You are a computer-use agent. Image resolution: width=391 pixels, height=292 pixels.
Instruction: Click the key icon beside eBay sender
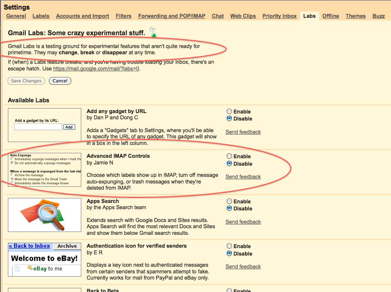point(30,268)
